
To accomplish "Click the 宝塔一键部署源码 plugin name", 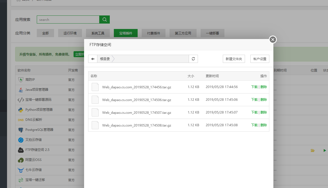I will click(38, 100).
